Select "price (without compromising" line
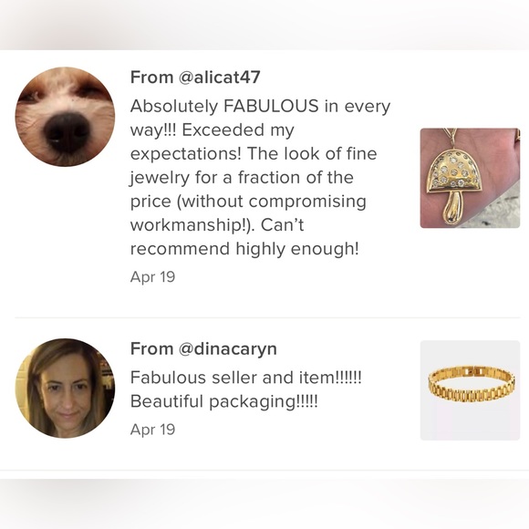 pos(248,202)
